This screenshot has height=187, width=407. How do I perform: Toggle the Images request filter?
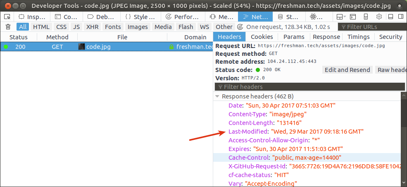(x=138, y=27)
